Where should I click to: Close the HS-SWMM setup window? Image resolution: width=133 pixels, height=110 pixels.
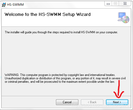tap(125, 4)
